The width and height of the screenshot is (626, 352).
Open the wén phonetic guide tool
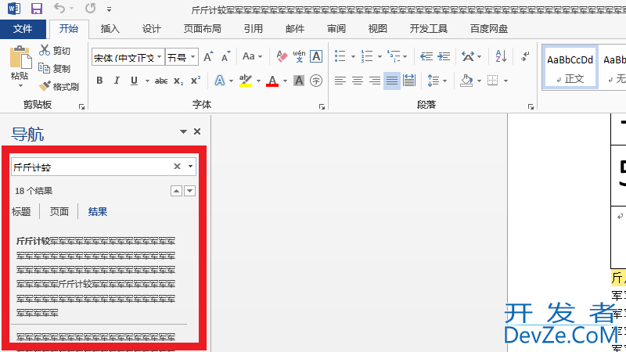(x=299, y=56)
